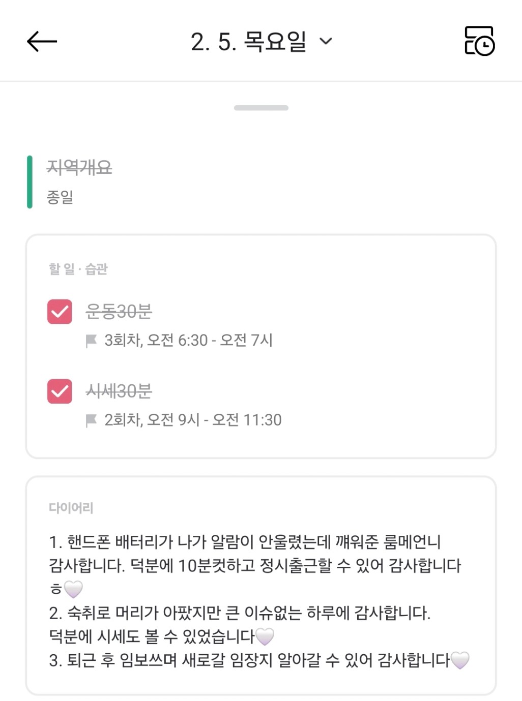Tap the 다이어리 section header
Screen dimensions: 522x701
pos(71,507)
